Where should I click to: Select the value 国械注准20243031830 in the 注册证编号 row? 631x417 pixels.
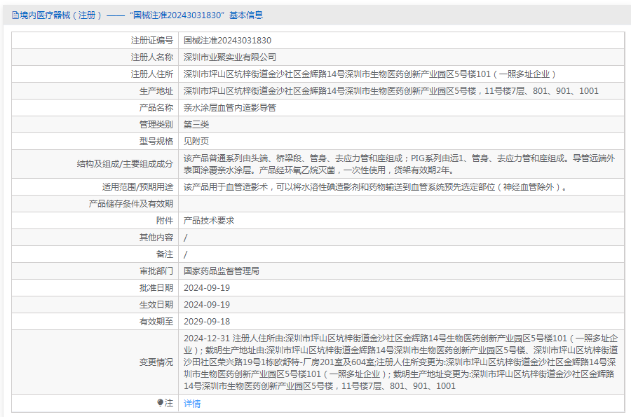[227, 40]
